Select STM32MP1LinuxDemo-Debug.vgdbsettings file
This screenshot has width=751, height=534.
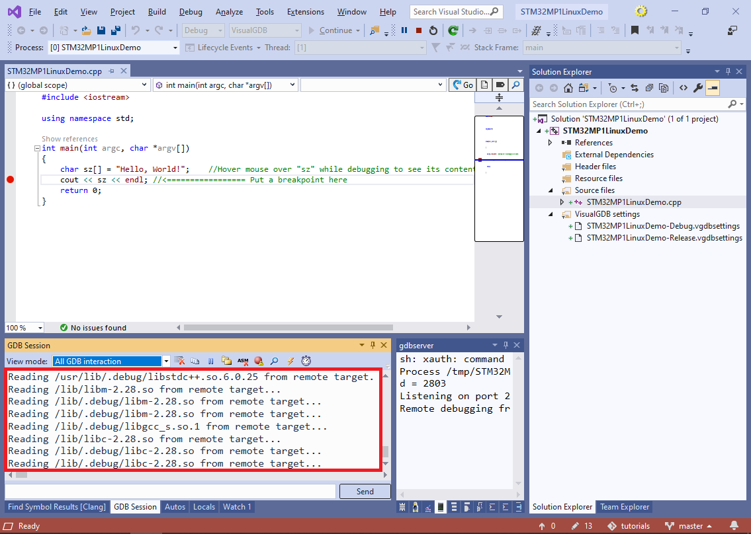pyautogui.click(x=663, y=226)
